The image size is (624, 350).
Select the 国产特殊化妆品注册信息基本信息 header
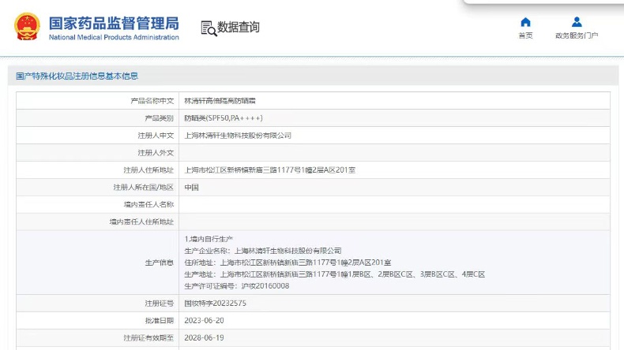(77, 76)
